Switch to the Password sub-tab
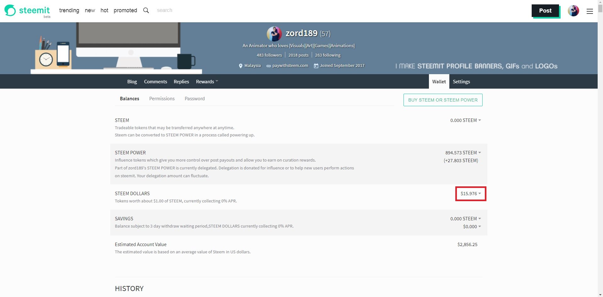Viewport: 603px width, 297px height. 195,99
